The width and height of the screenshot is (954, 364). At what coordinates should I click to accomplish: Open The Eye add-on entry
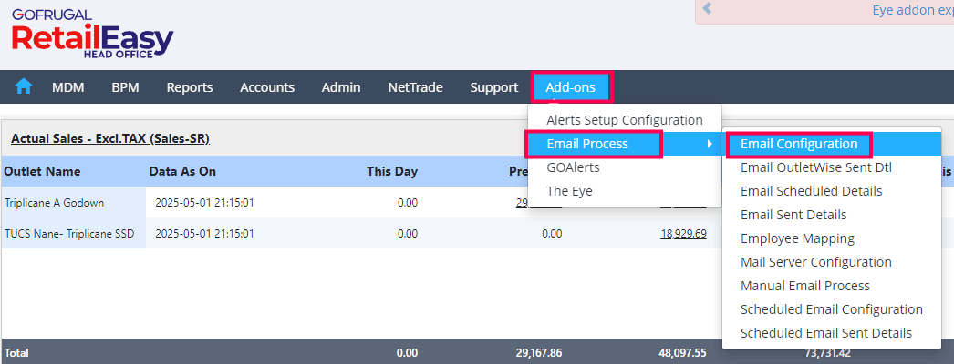[x=569, y=191]
